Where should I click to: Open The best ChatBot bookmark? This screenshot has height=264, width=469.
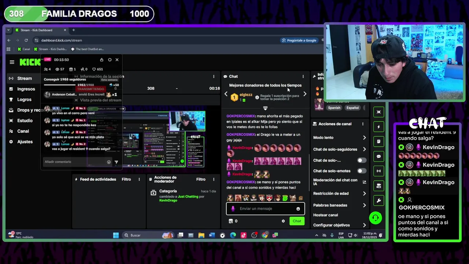click(87, 49)
